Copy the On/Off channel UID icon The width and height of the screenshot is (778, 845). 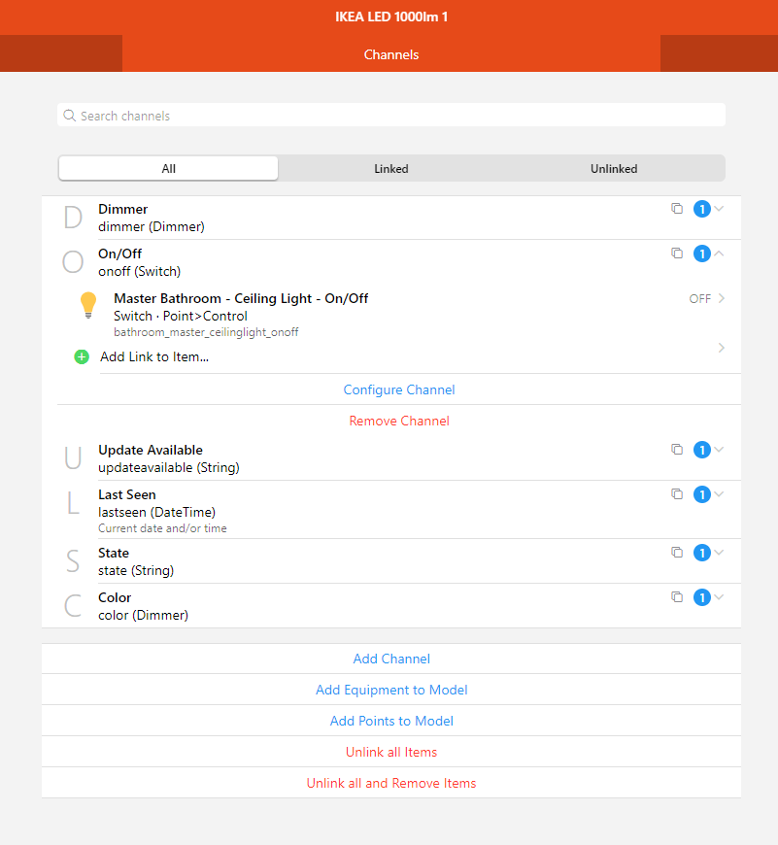(x=677, y=253)
